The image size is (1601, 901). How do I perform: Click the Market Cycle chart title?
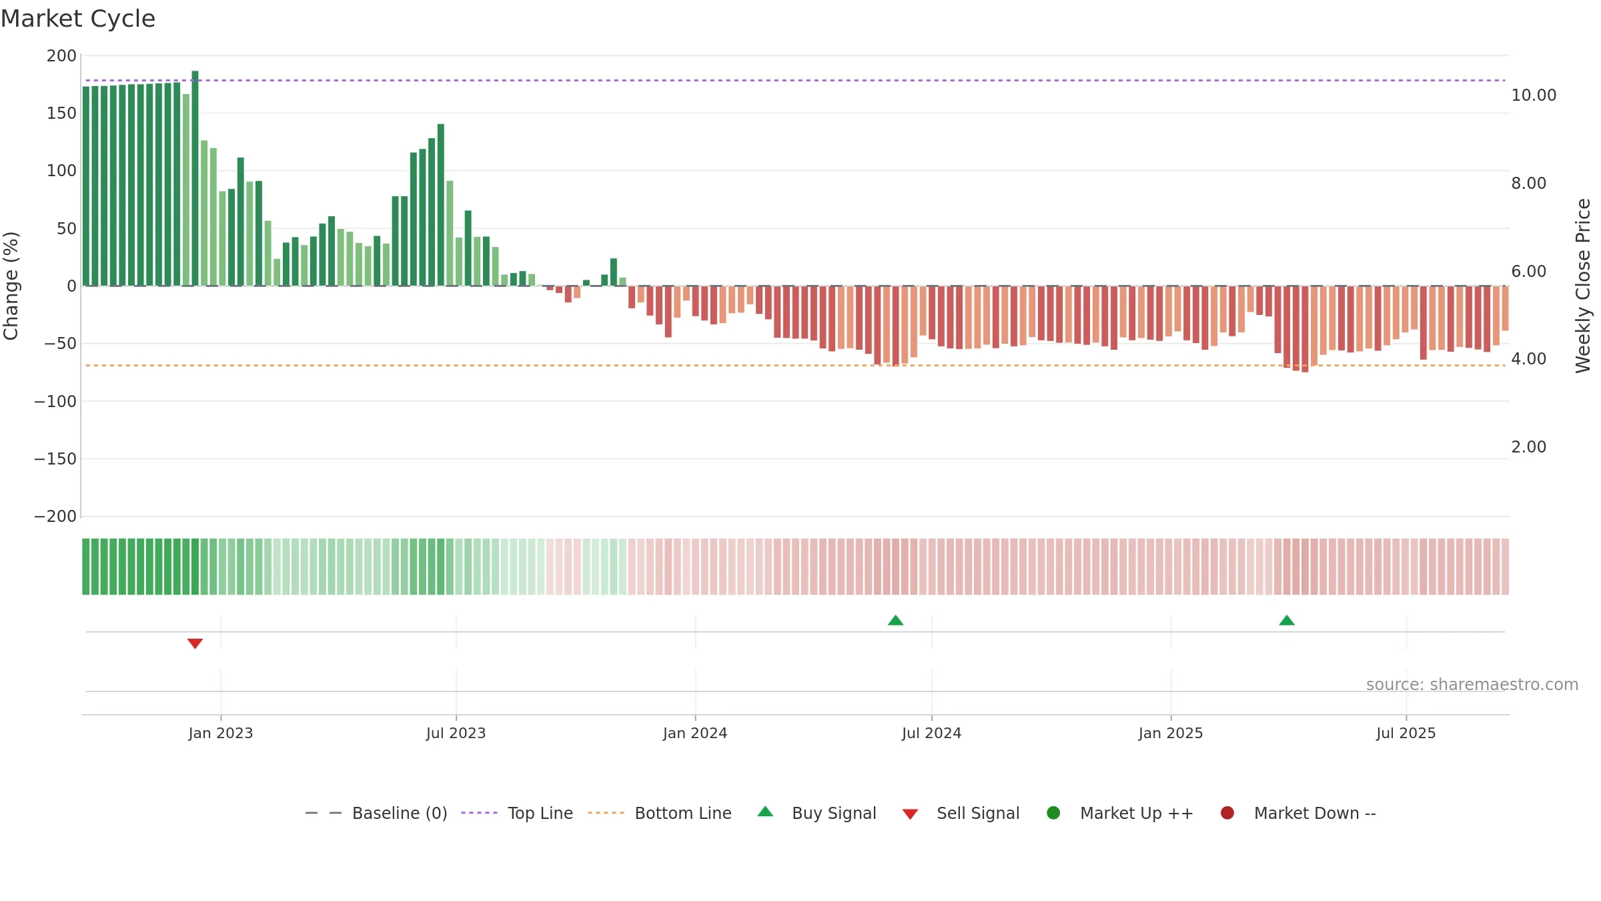(x=78, y=19)
